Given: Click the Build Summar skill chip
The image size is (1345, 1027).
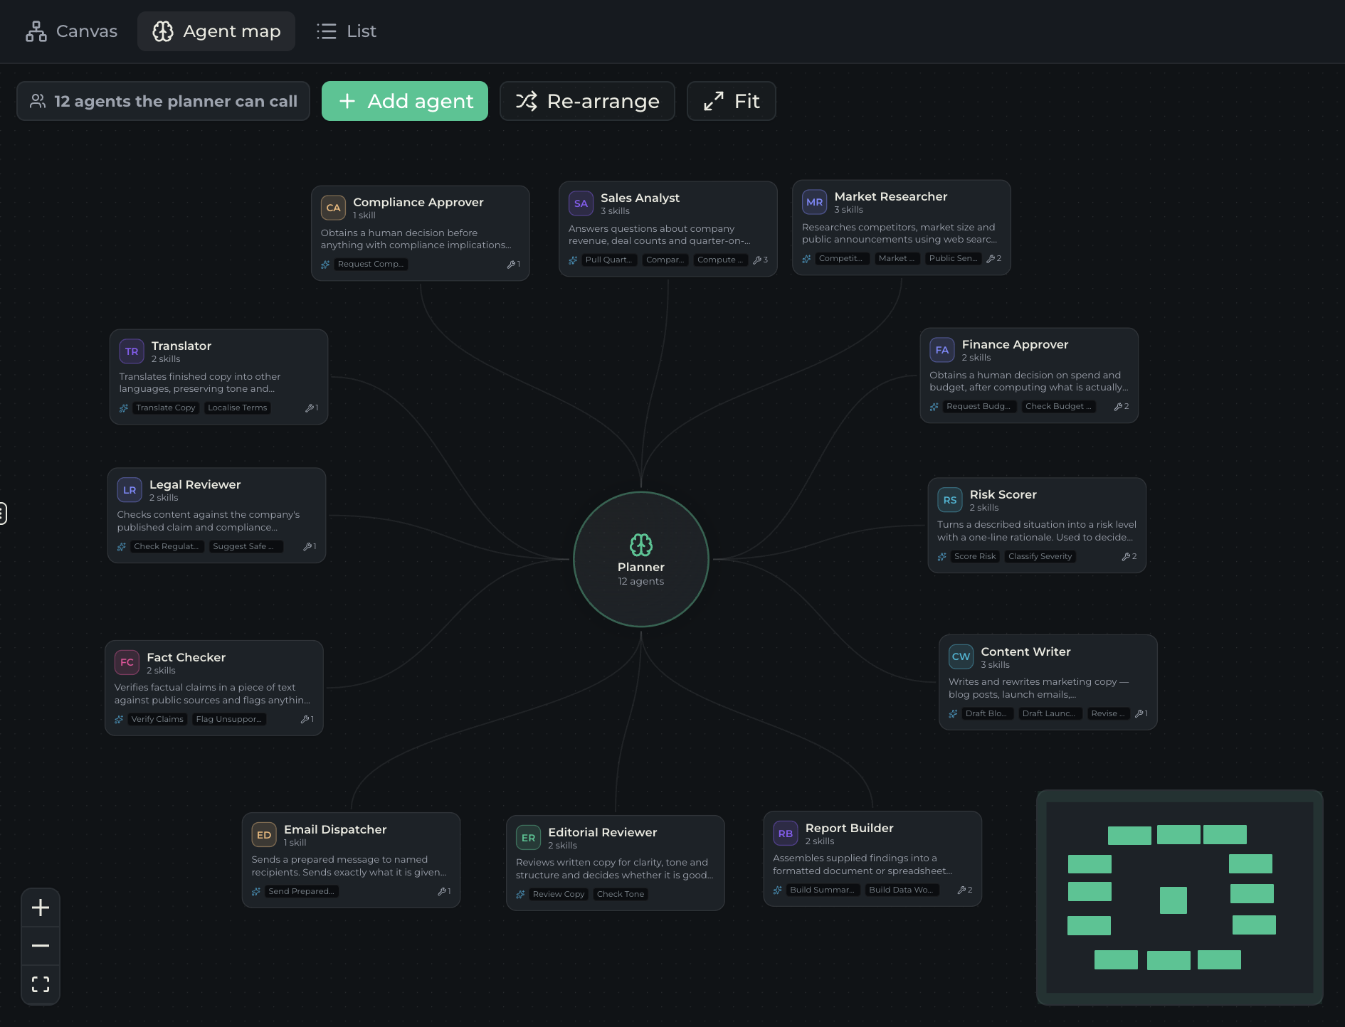Looking at the screenshot, I should [822, 890].
